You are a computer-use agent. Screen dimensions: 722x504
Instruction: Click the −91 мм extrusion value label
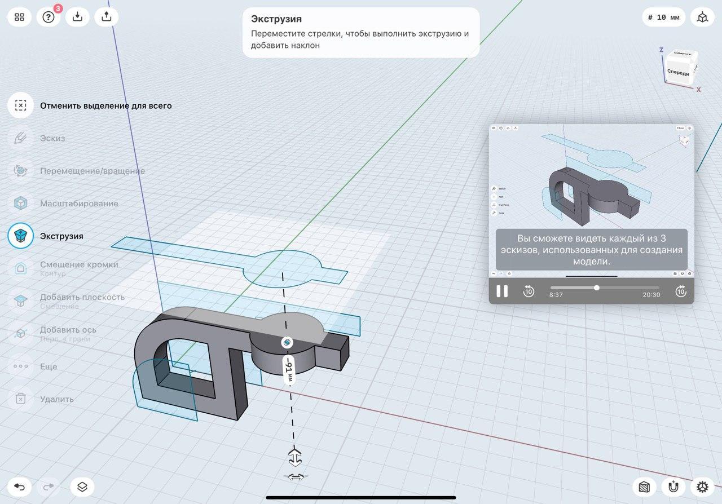click(x=289, y=371)
